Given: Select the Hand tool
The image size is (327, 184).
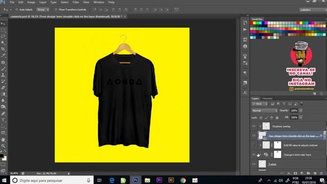Looking at the screenshot, I should [x=3, y=140].
